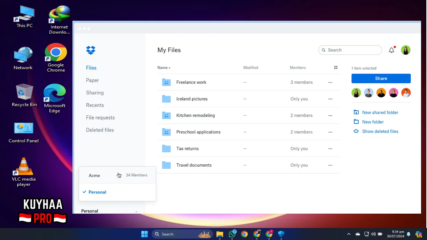Open more options for Freelance work
This screenshot has width=427, height=240.
pyautogui.click(x=330, y=82)
